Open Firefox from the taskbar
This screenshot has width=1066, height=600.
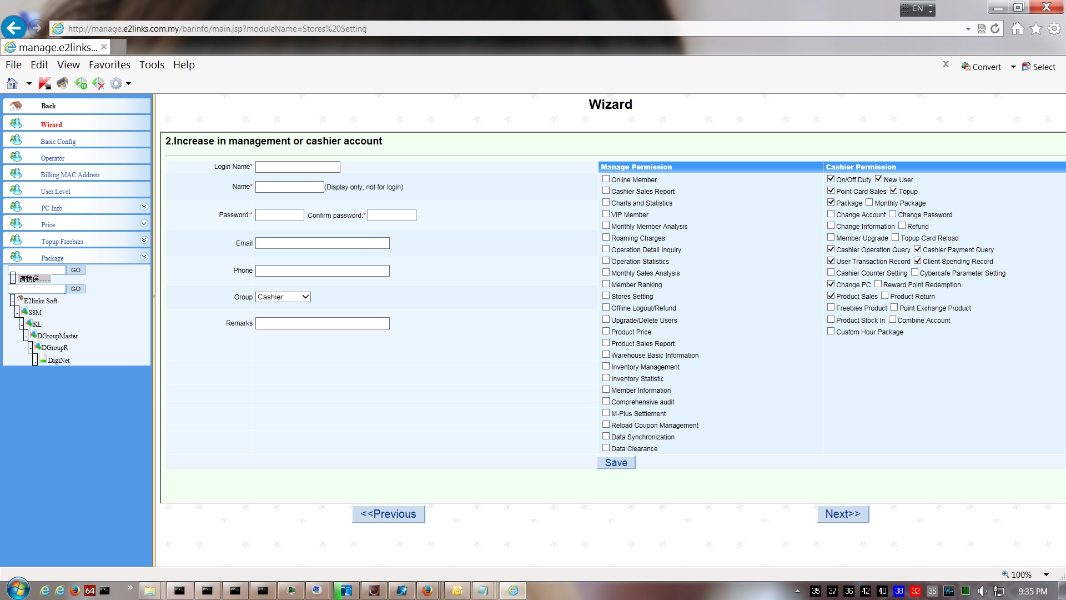[x=427, y=591]
